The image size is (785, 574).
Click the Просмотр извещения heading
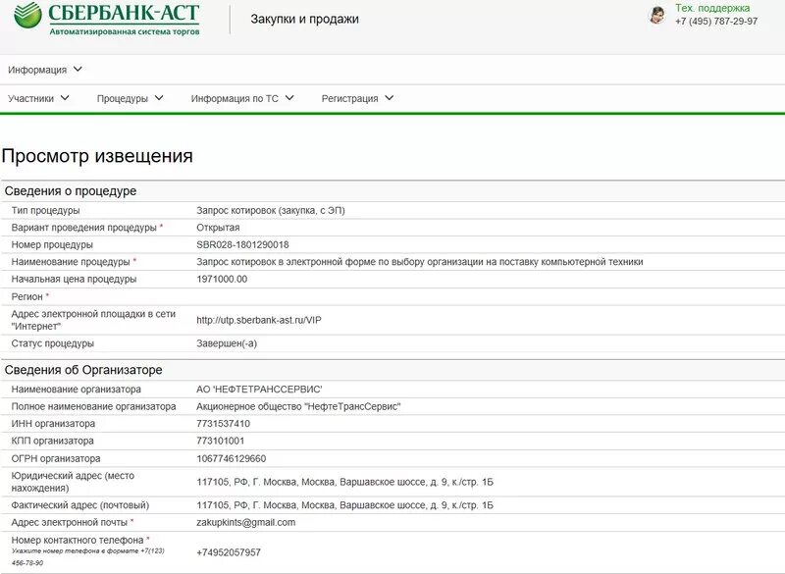tap(97, 155)
